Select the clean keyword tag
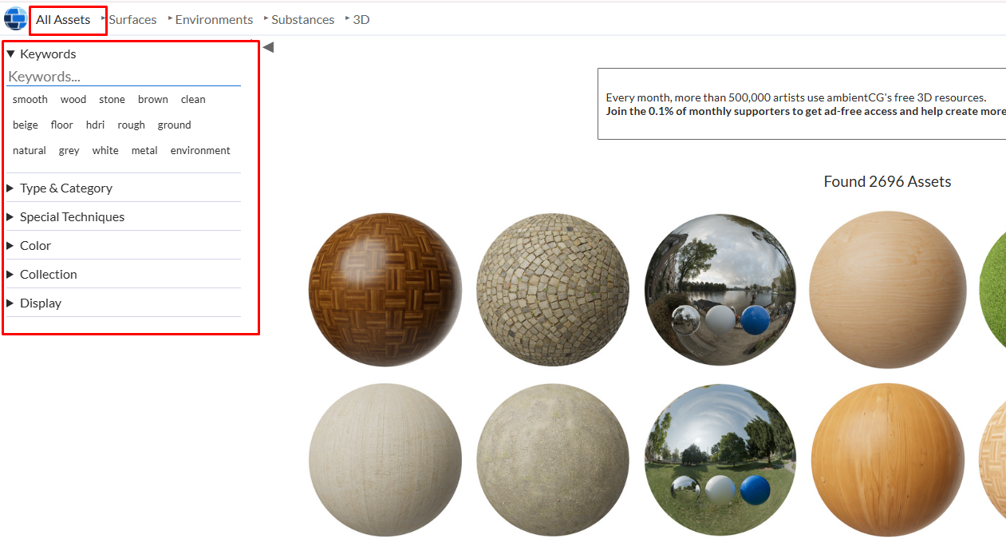 click(x=193, y=99)
